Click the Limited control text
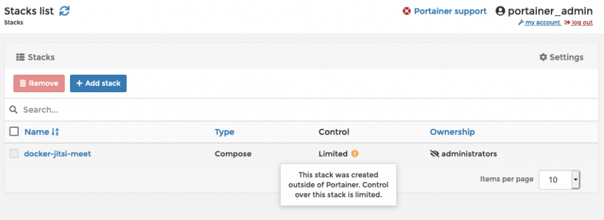 click(x=333, y=154)
